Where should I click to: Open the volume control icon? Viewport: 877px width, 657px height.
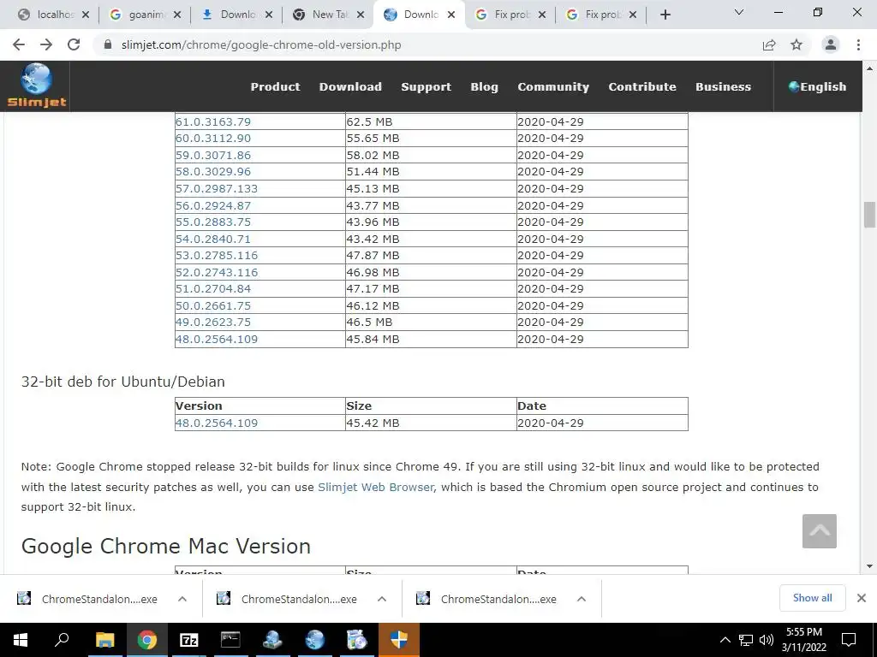click(767, 640)
